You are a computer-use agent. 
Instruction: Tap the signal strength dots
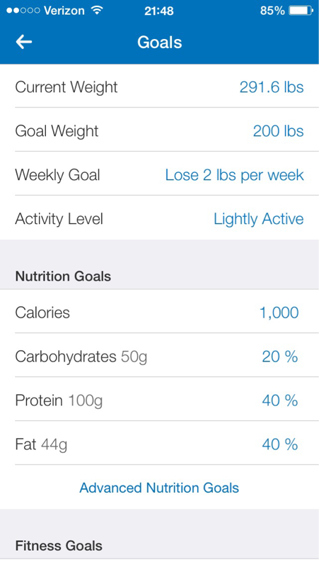[23, 11]
